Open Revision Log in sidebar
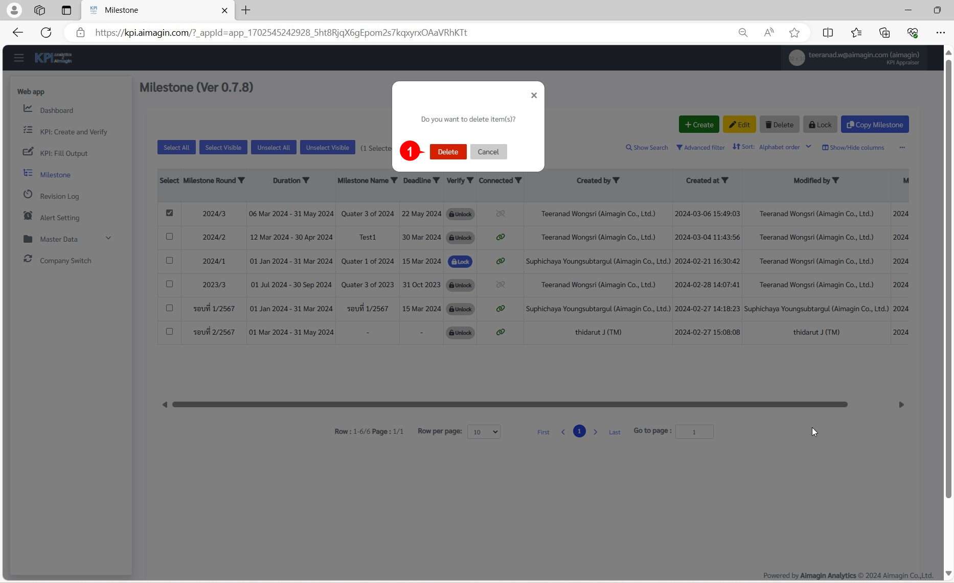The image size is (954, 583). tap(59, 196)
